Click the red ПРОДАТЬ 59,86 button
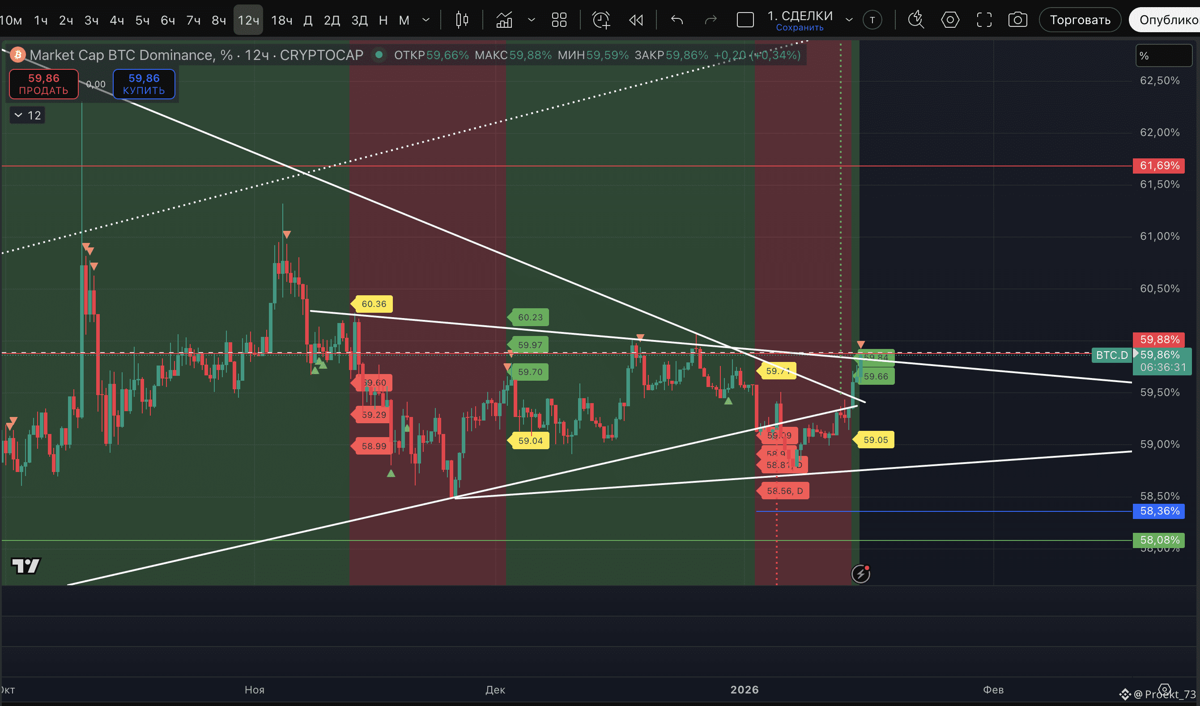This screenshot has width=1200, height=706. pyautogui.click(x=43, y=84)
